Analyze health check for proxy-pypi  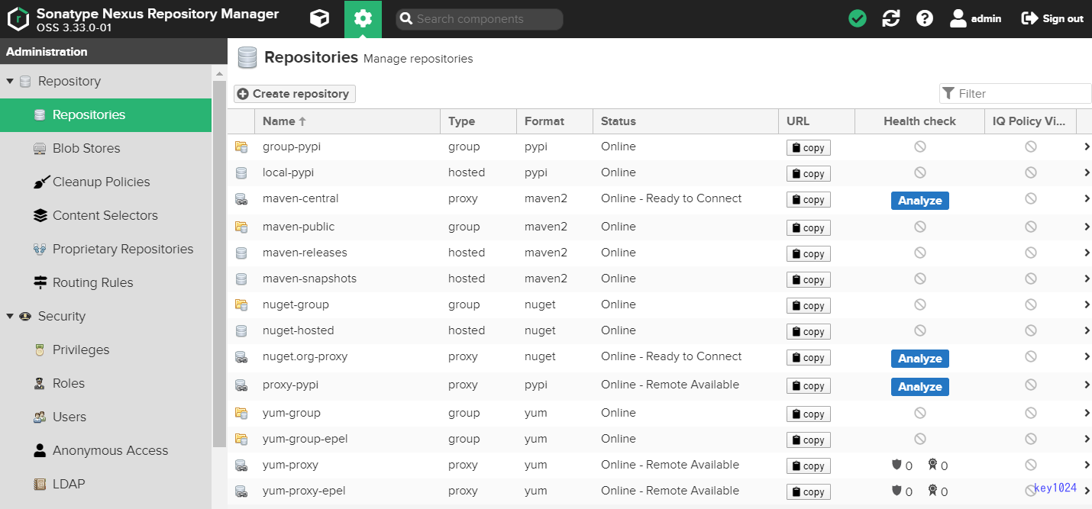tap(920, 387)
